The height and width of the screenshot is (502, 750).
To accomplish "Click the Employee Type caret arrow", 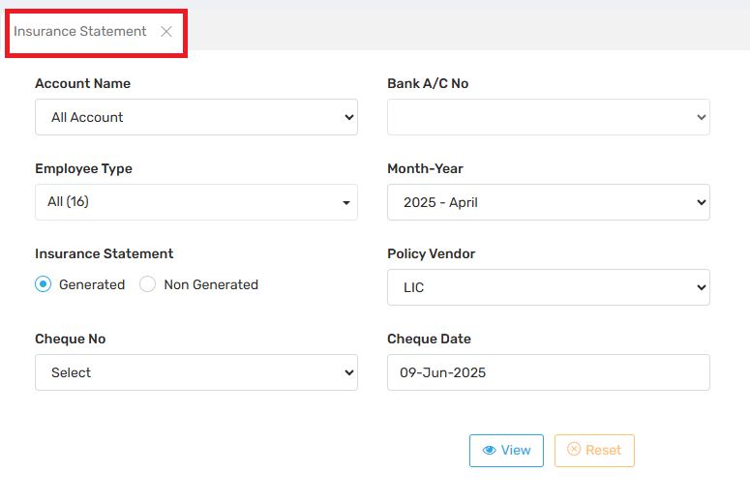I will click(346, 203).
